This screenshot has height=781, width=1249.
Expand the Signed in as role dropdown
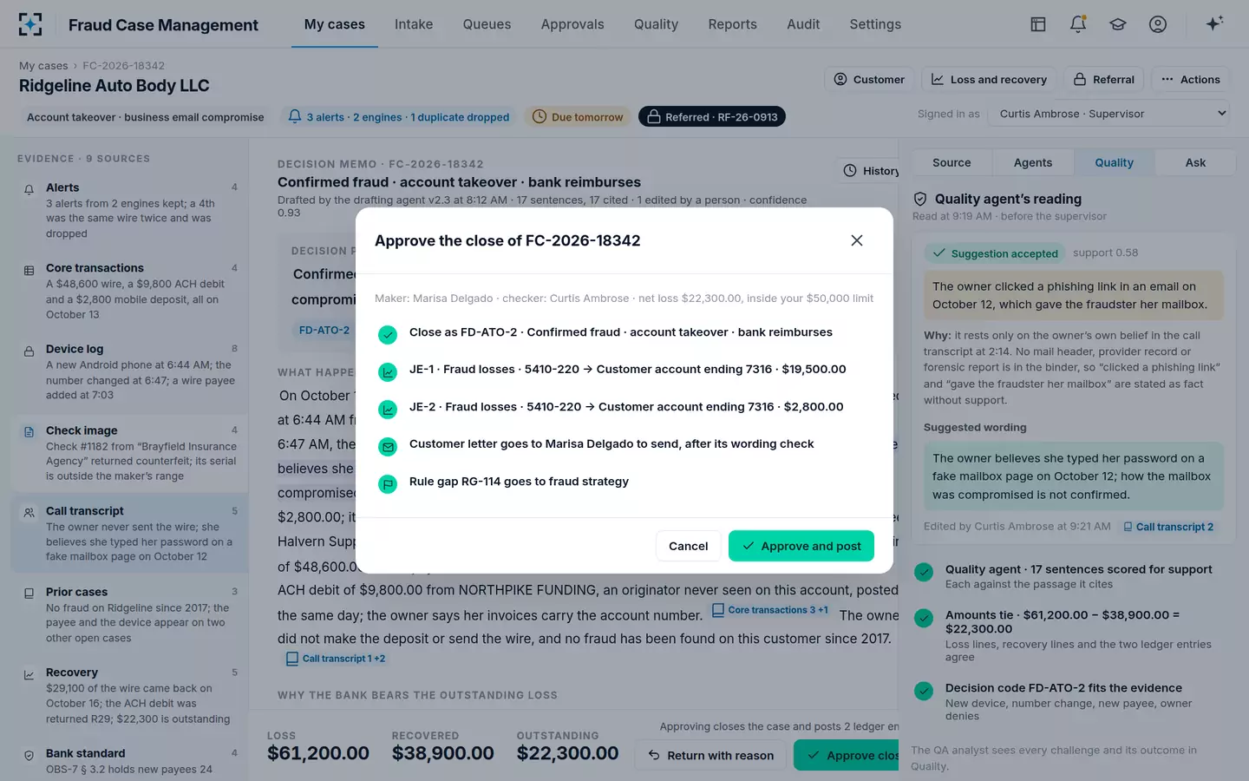(1110, 114)
